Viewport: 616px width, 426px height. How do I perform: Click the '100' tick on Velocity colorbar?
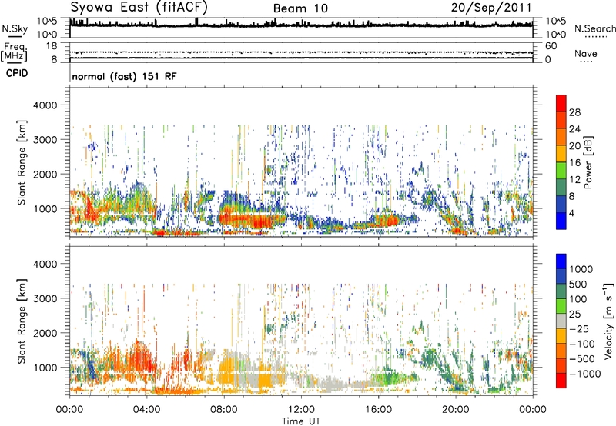[578, 299]
